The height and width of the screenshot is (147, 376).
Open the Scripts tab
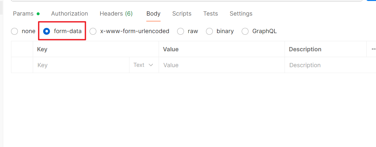(x=182, y=14)
